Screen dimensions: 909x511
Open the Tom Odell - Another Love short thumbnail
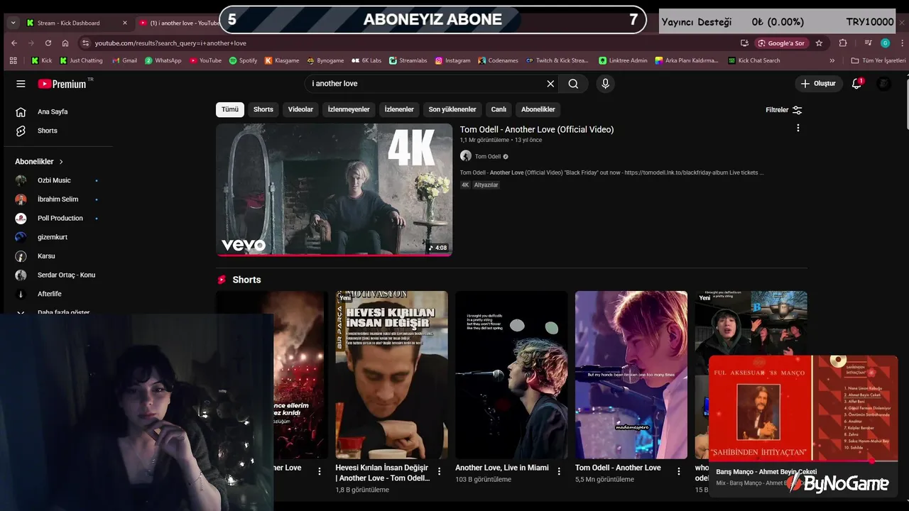pos(631,375)
